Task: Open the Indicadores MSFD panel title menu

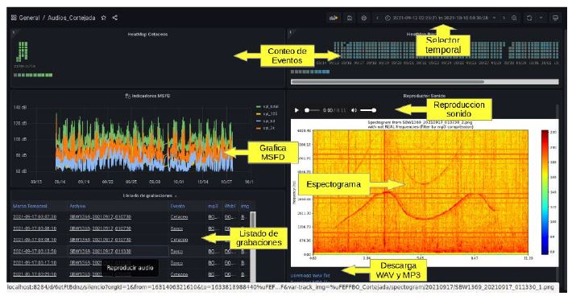Action: point(151,96)
